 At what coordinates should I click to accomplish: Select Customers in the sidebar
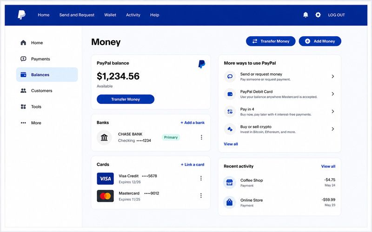[47, 90]
